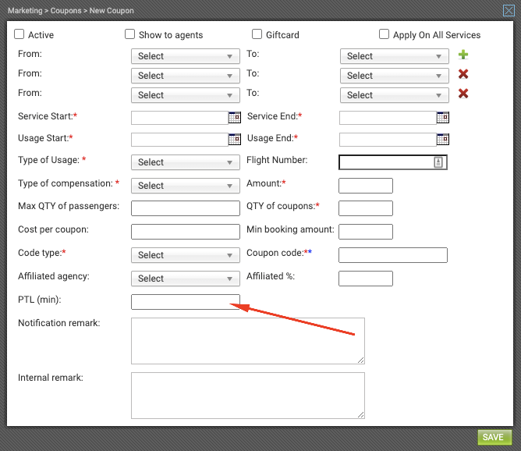The height and width of the screenshot is (451, 521).
Task: Check the Giftcard option
Action: point(257,34)
